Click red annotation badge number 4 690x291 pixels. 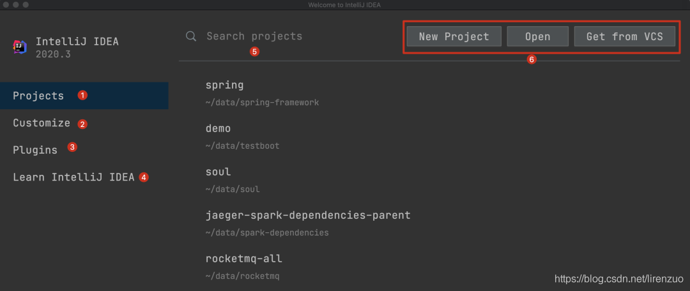pyautogui.click(x=144, y=177)
